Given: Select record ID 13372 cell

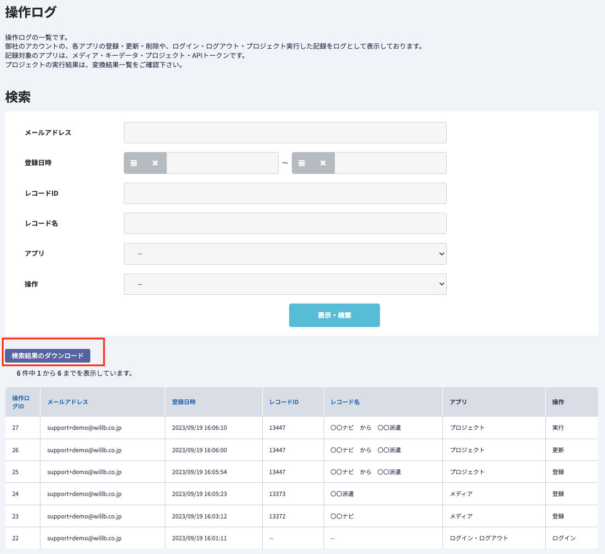Looking at the screenshot, I should (x=293, y=516).
